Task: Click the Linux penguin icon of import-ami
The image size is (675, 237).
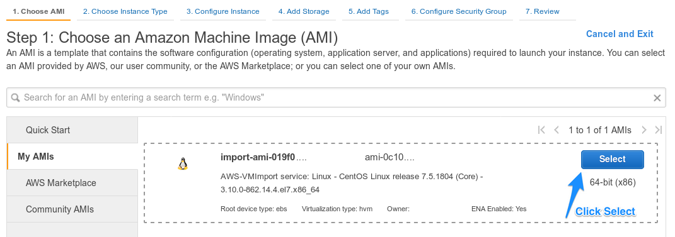Action: click(x=183, y=163)
